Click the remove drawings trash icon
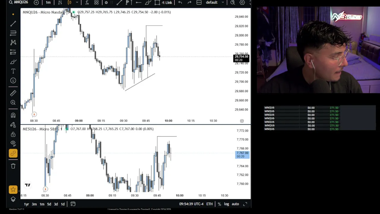The height and width of the screenshot is (214, 380). tap(13, 166)
